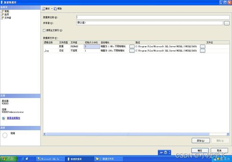This screenshot has width=232, height=162.
Task: Click the 自动增长 column header
Action: click(x=117, y=43)
